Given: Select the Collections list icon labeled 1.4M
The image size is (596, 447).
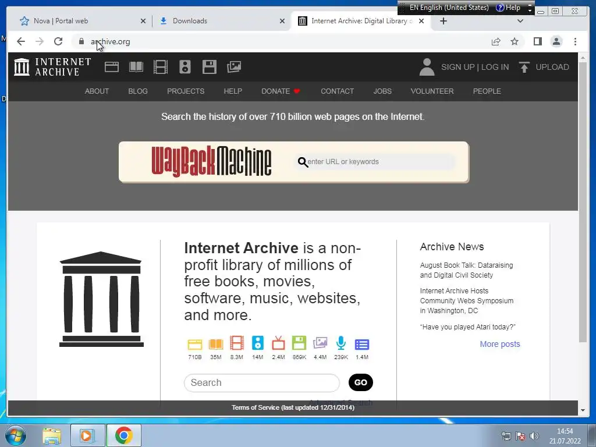Looking at the screenshot, I should [x=362, y=345].
